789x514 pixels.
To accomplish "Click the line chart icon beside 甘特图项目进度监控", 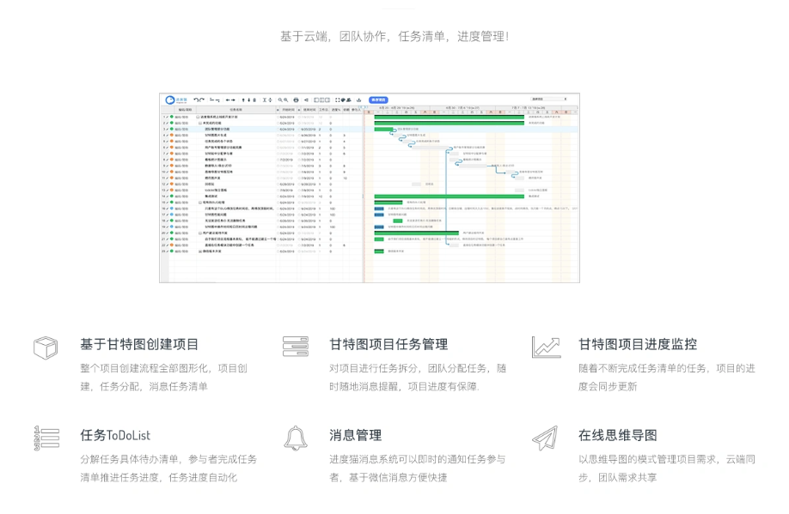I will 546,348.
